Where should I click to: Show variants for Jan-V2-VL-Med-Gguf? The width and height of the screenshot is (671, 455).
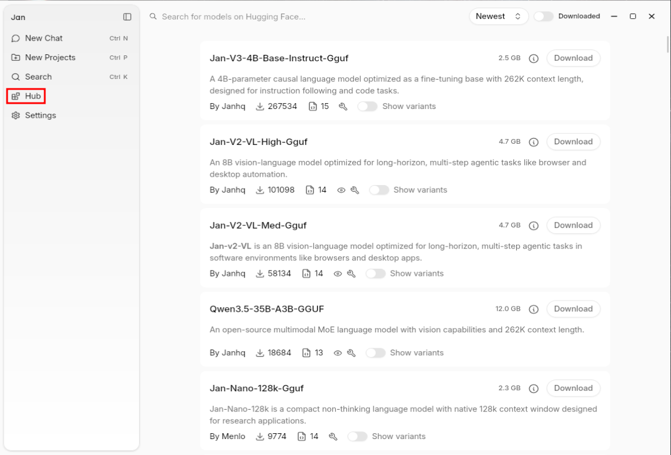click(375, 274)
